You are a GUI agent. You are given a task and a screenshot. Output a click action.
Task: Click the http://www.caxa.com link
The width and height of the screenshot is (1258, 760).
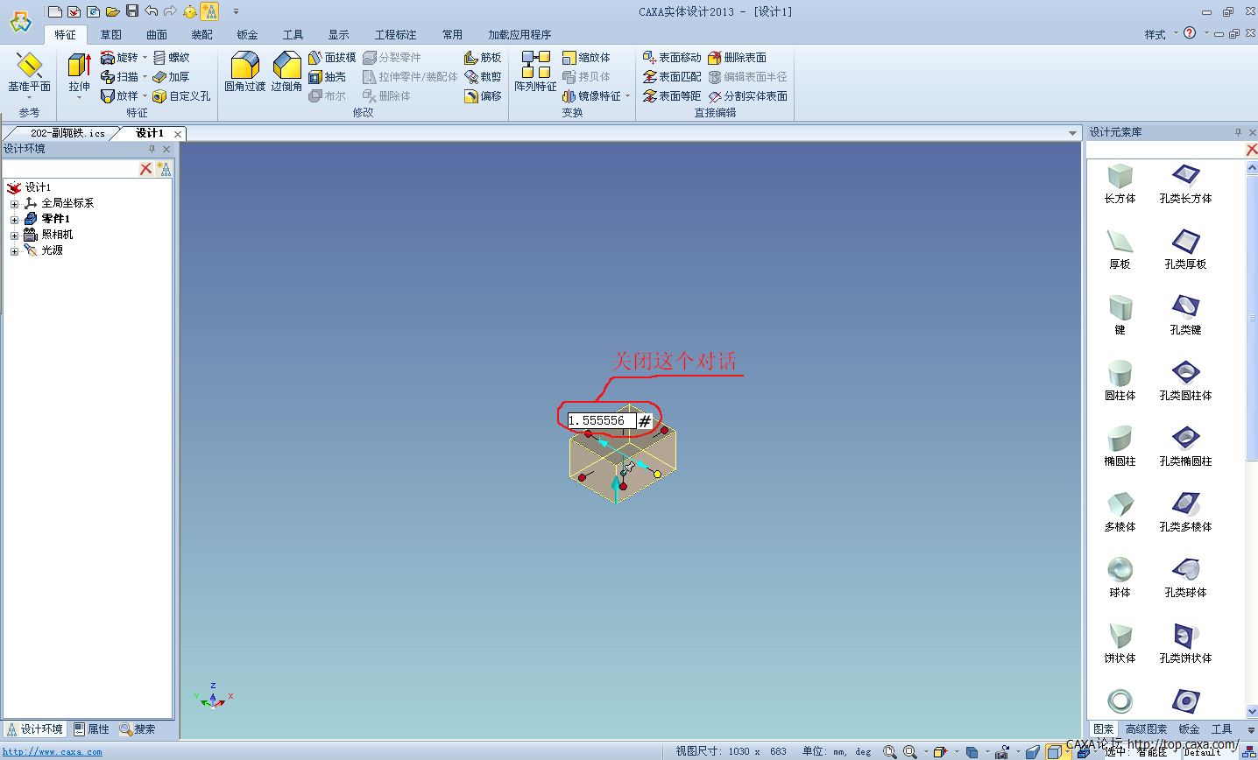point(53,751)
